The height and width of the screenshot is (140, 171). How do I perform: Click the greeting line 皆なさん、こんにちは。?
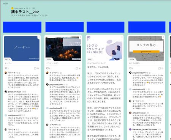point(98,67)
